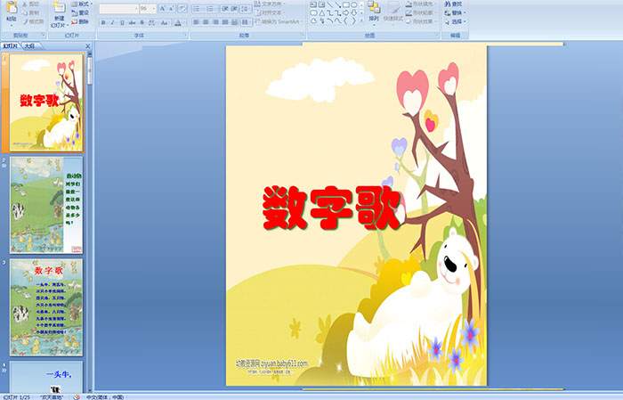Click Align Text (对齐文本) button
Image resolution: width=623 pixels, height=400 pixels.
tap(269, 12)
